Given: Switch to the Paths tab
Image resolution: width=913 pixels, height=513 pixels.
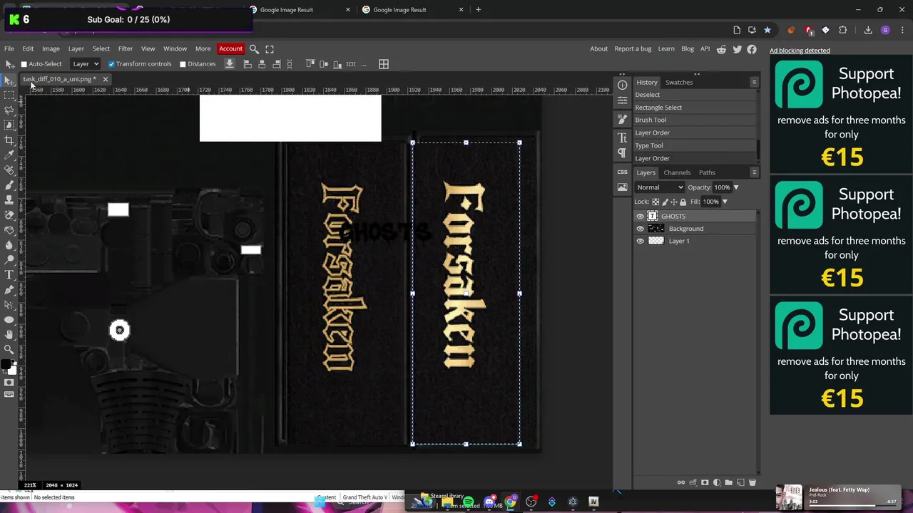Looking at the screenshot, I should click(707, 172).
